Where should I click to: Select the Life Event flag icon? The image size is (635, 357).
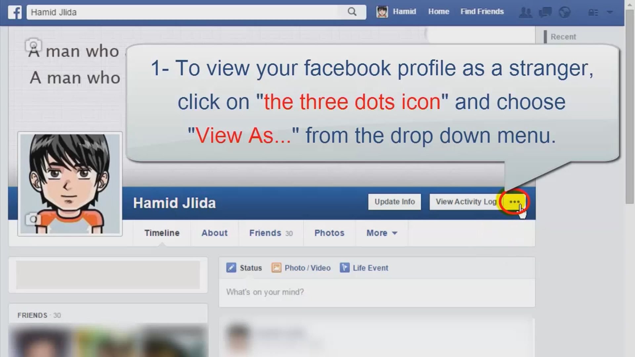coord(344,268)
